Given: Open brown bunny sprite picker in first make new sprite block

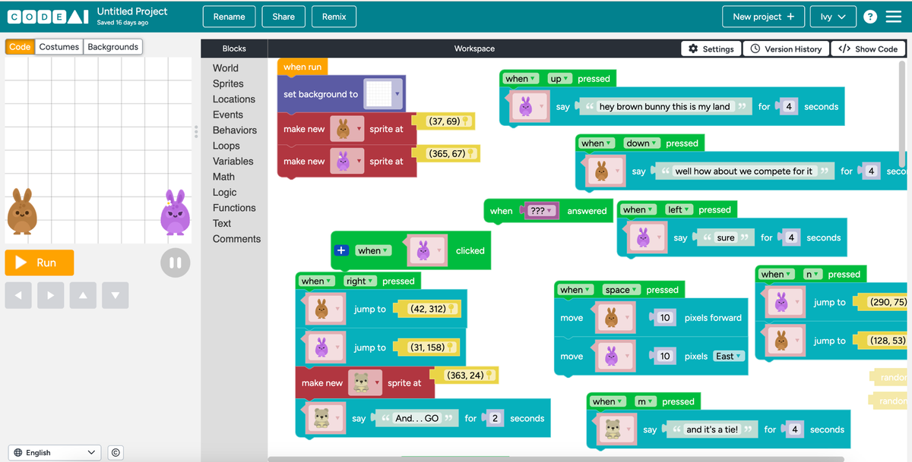Looking at the screenshot, I should [347, 129].
